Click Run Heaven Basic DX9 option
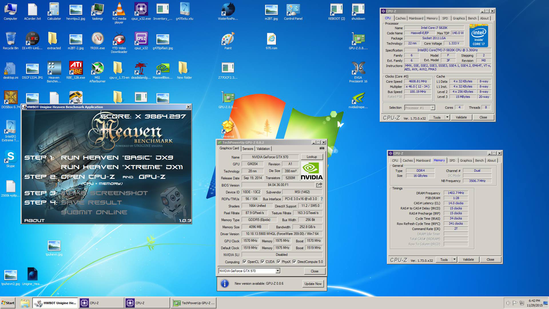Screen dimensions: 549x309 coord(117,158)
